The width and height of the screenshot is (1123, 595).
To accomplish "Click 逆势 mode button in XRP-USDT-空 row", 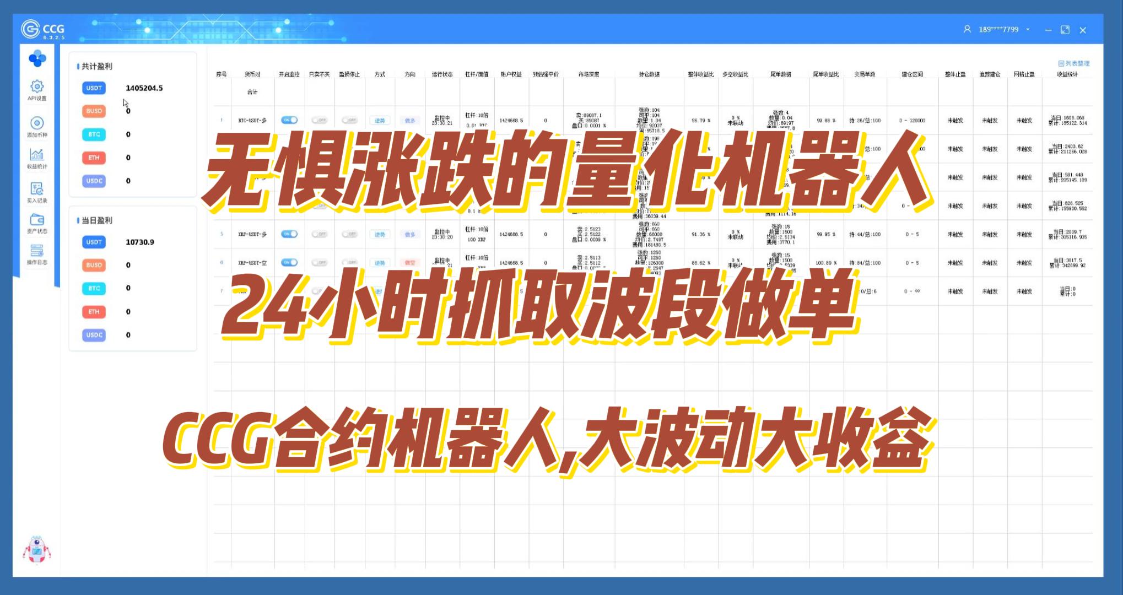I will point(380,263).
